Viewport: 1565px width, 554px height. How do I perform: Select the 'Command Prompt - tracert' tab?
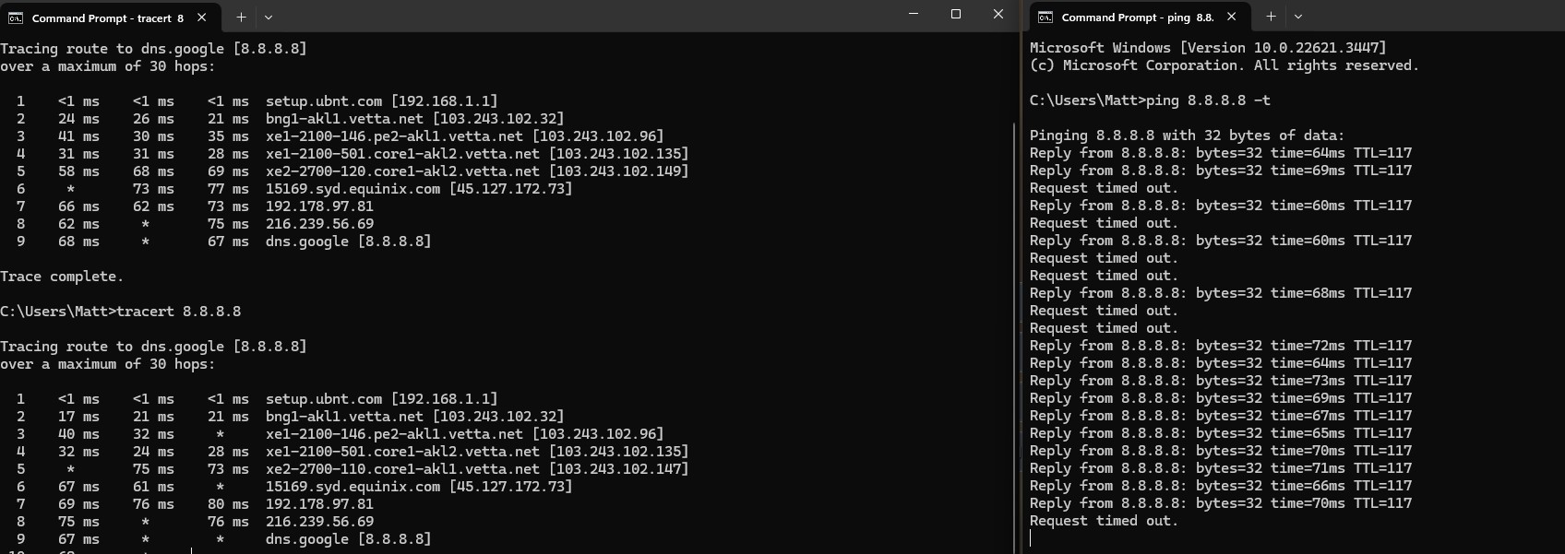click(107, 18)
